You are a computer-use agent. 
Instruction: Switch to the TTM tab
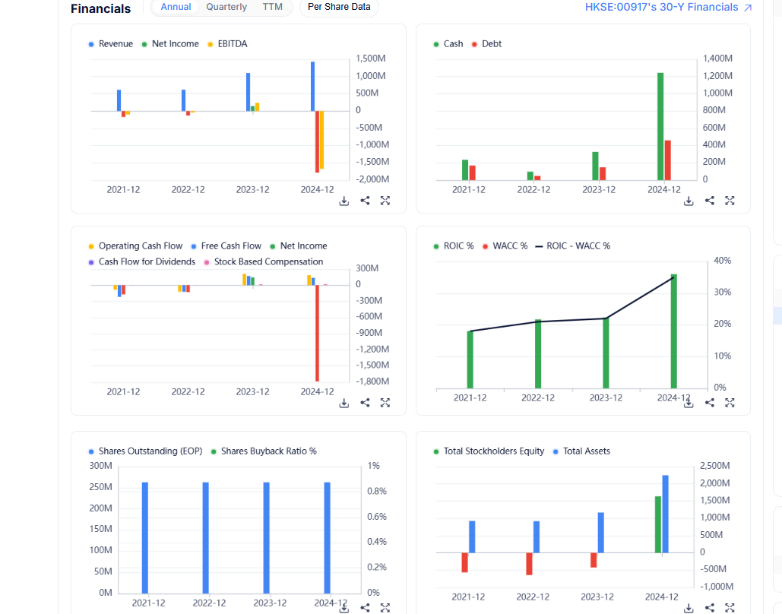272,7
